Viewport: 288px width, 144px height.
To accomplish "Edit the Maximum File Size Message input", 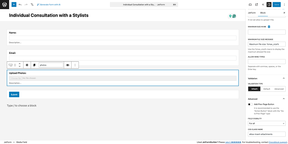I will coord(267,44).
